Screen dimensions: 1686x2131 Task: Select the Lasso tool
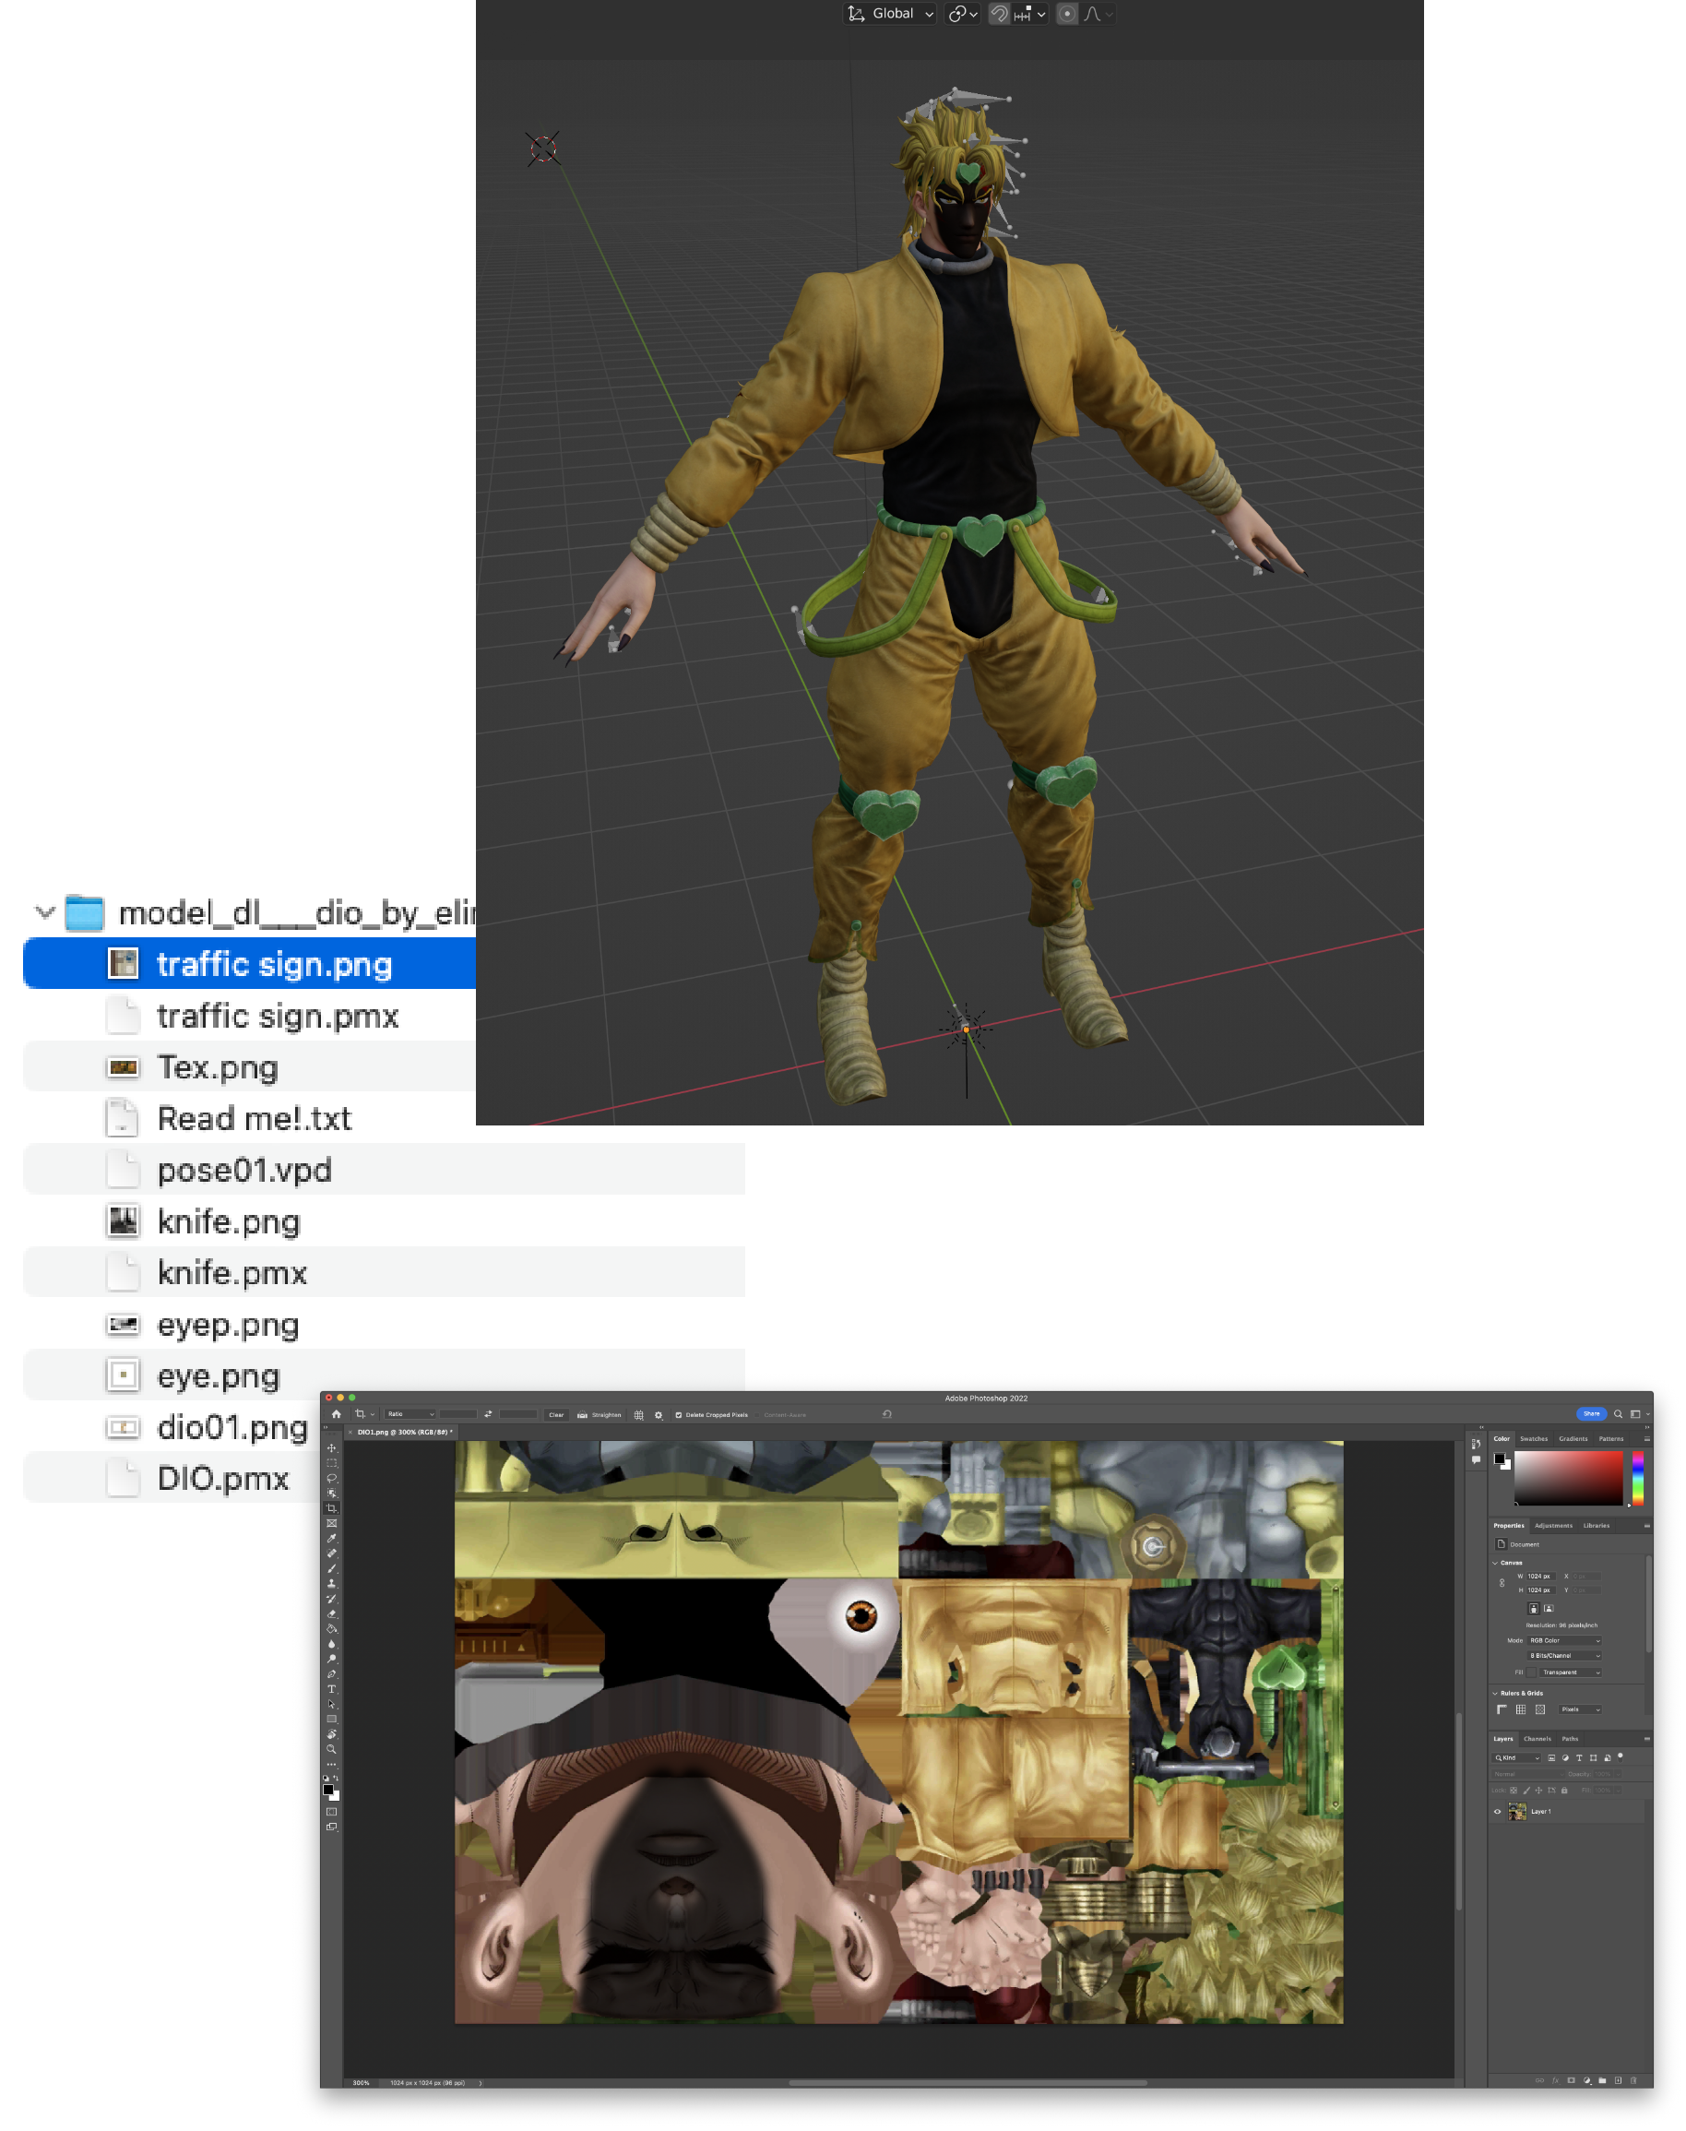pos(333,1478)
